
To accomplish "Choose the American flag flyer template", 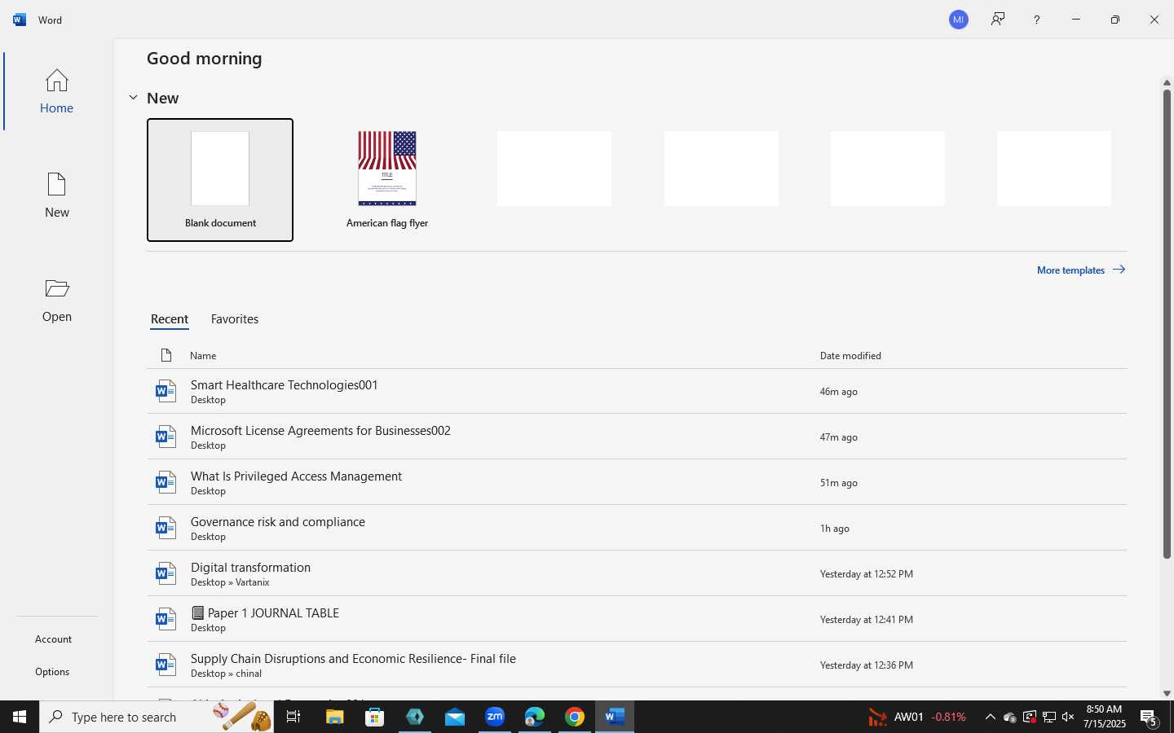I will coord(387,180).
